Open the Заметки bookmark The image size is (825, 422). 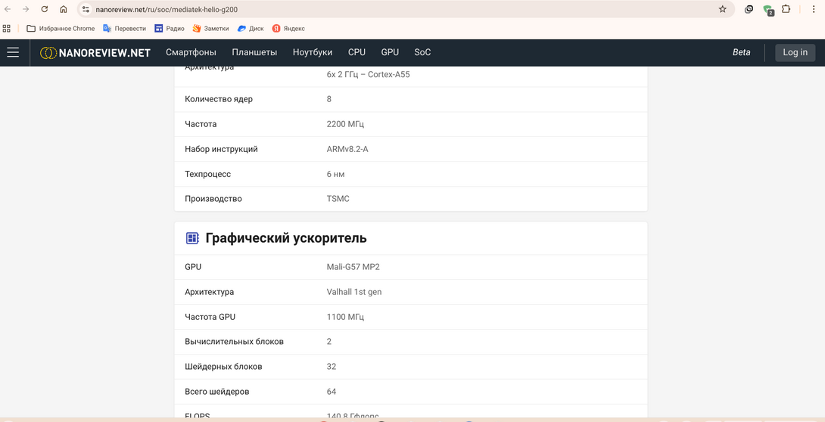pyautogui.click(x=210, y=29)
